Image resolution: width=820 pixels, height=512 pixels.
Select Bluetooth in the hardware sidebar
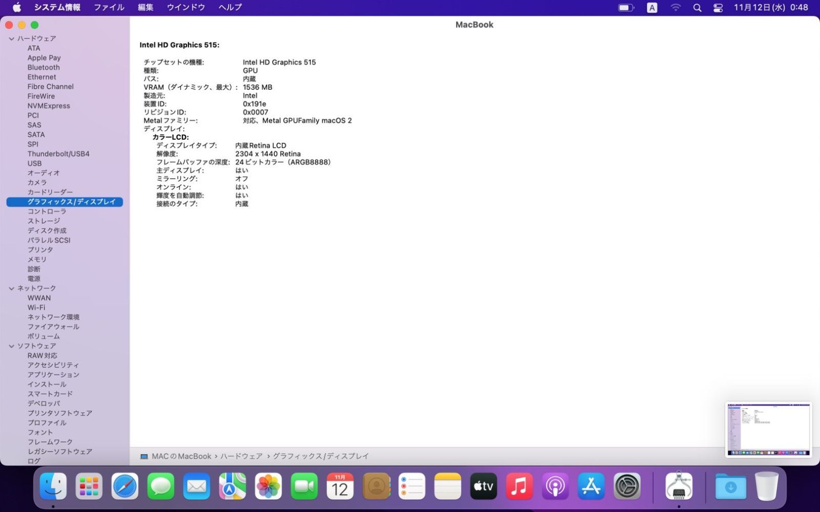[x=44, y=67]
